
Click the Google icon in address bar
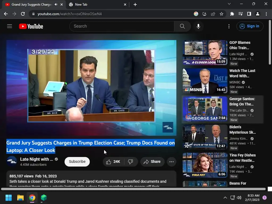click(196, 14)
